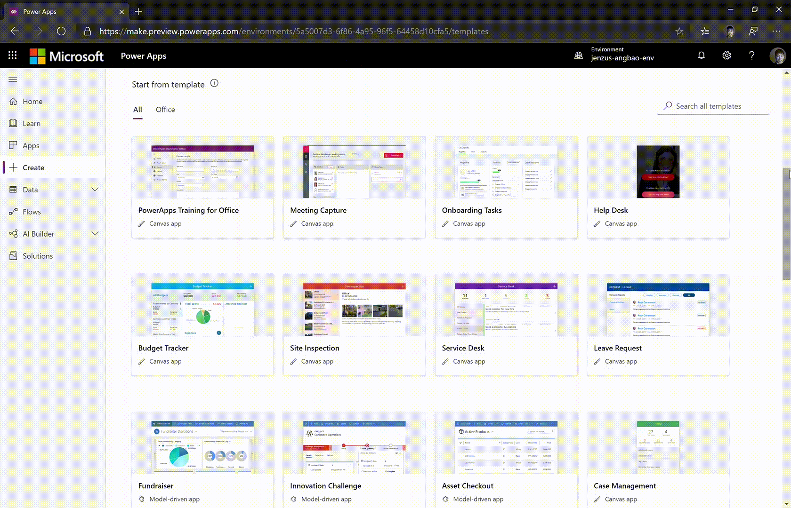Image resolution: width=791 pixels, height=508 pixels.
Task: Expand the AI Builder section chevron
Action: tap(95, 234)
